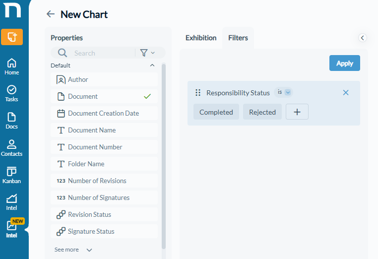Open the "is" operator dropdown
This screenshot has width=378, height=259.
pos(284,92)
